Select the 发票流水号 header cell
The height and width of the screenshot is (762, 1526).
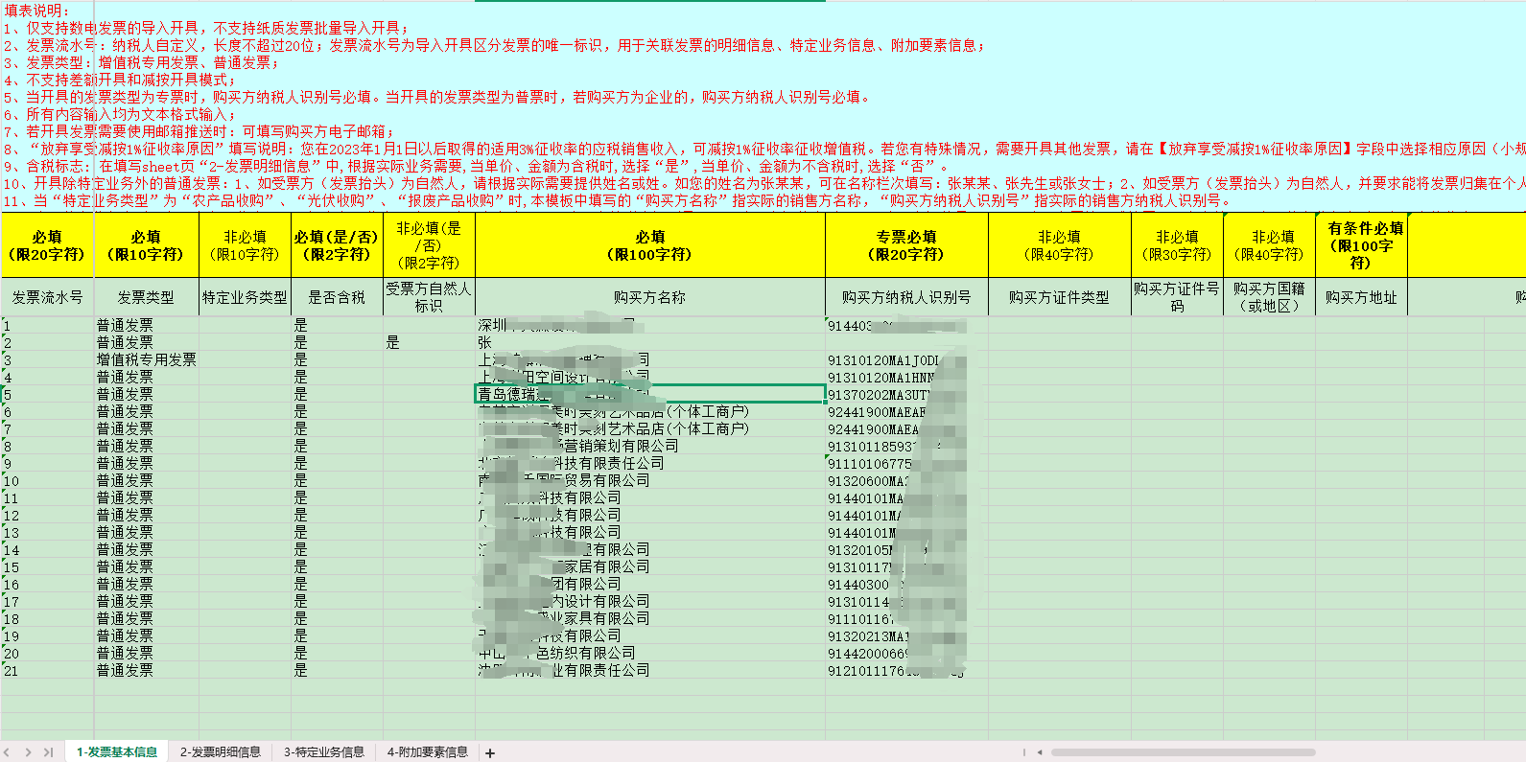pyautogui.click(x=47, y=297)
